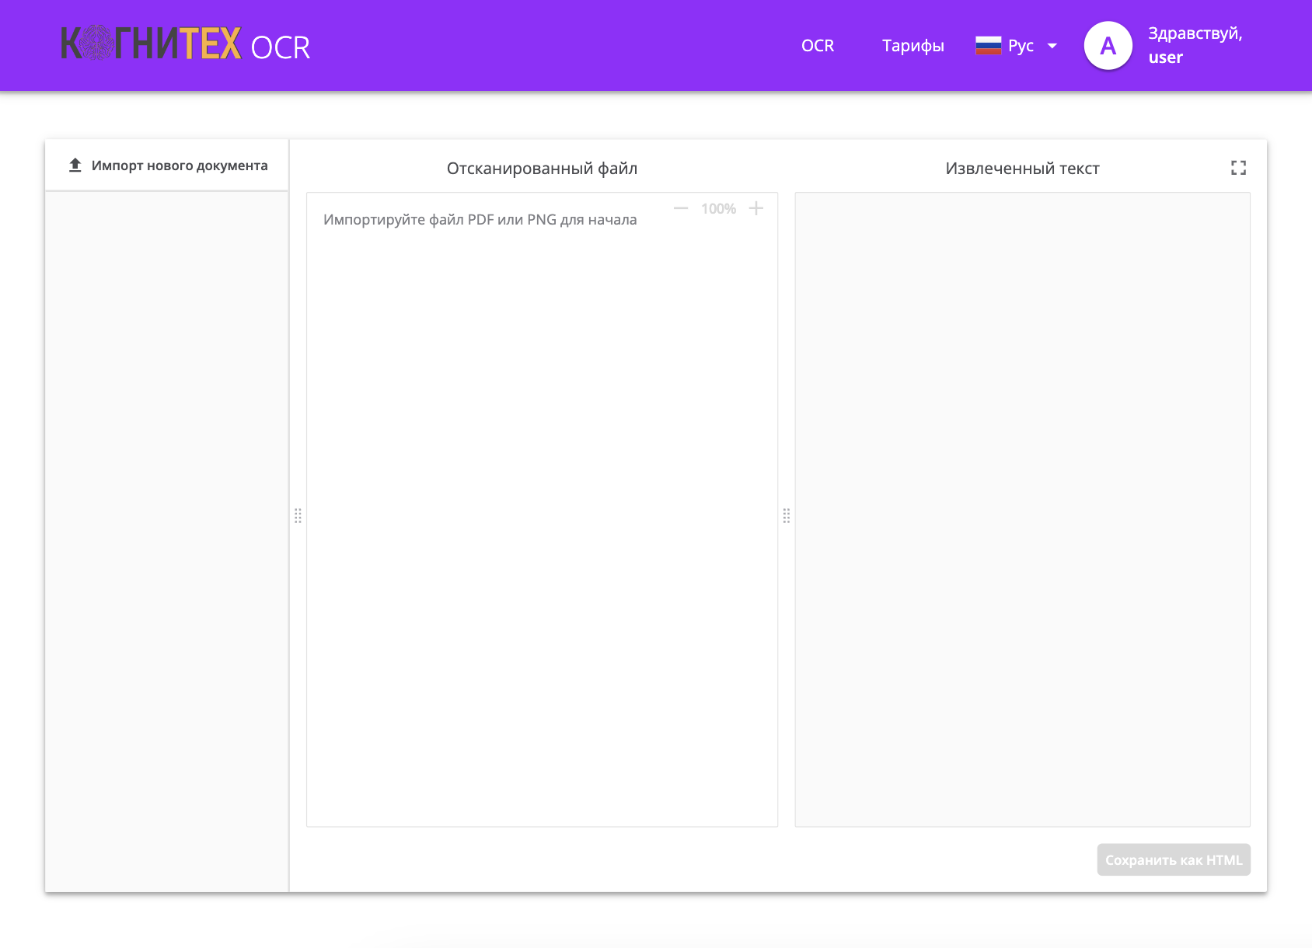
Task: Click the Сохранить как HTML button
Action: [1173, 860]
